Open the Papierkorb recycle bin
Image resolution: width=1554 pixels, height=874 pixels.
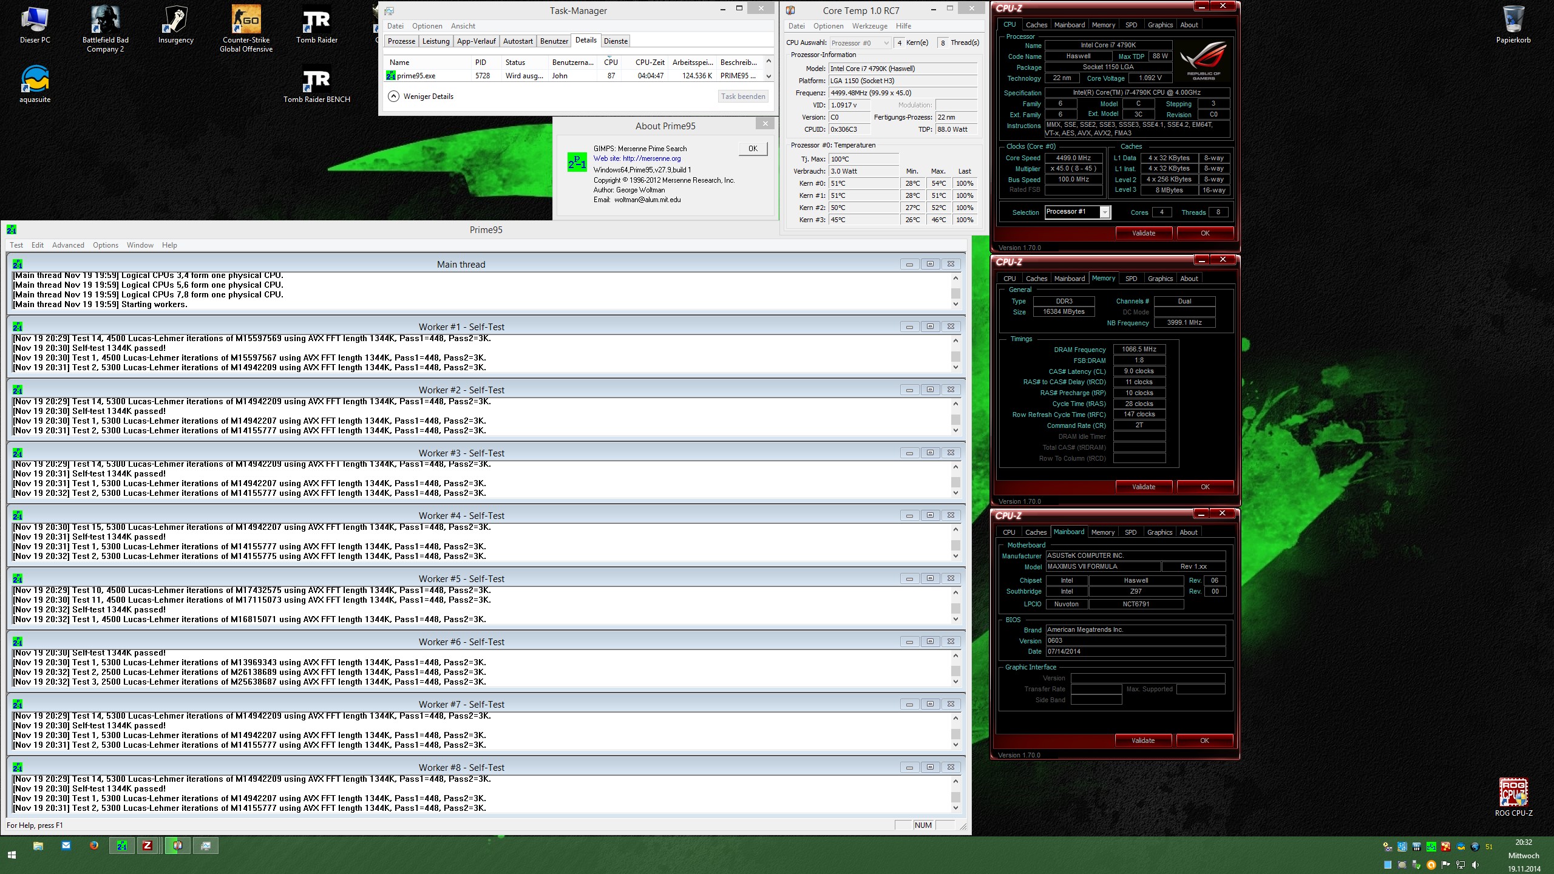point(1513,24)
